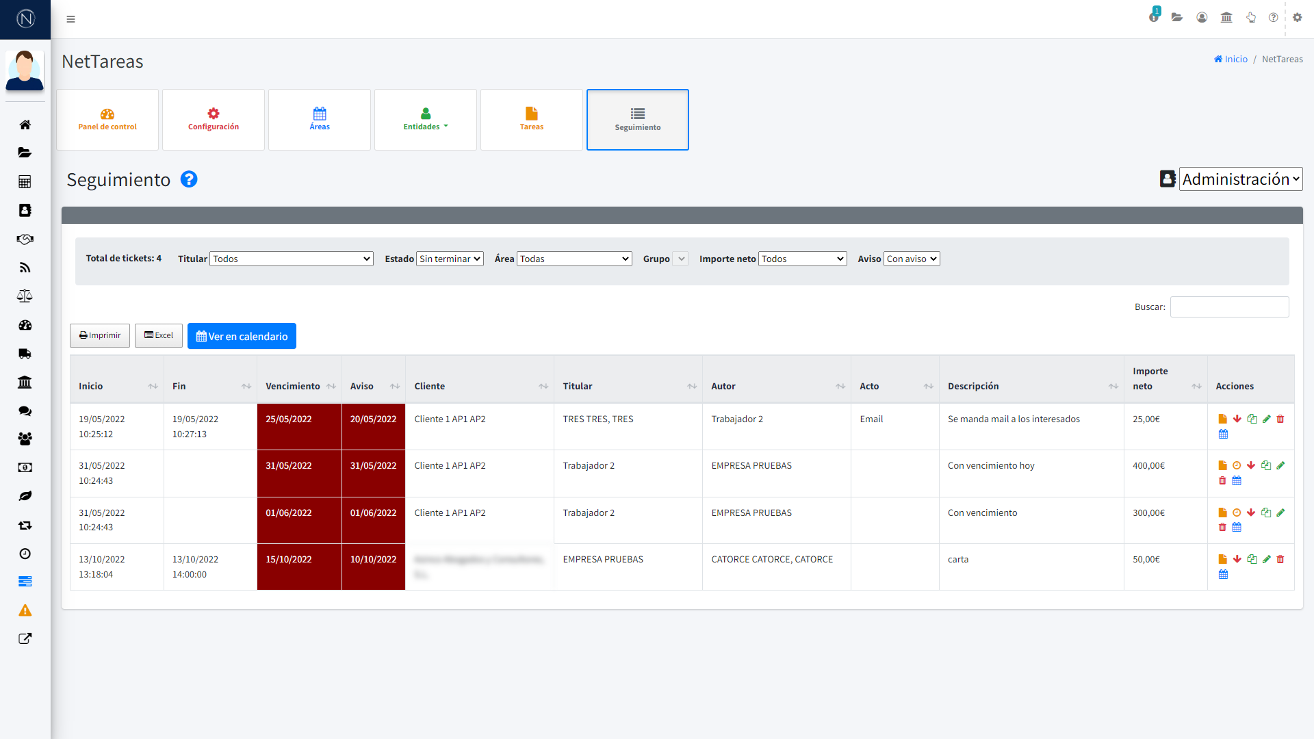Open the Aviso 'Con aviso' dropdown
The width and height of the screenshot is (1314, 739).
click(x=912, y=259)
